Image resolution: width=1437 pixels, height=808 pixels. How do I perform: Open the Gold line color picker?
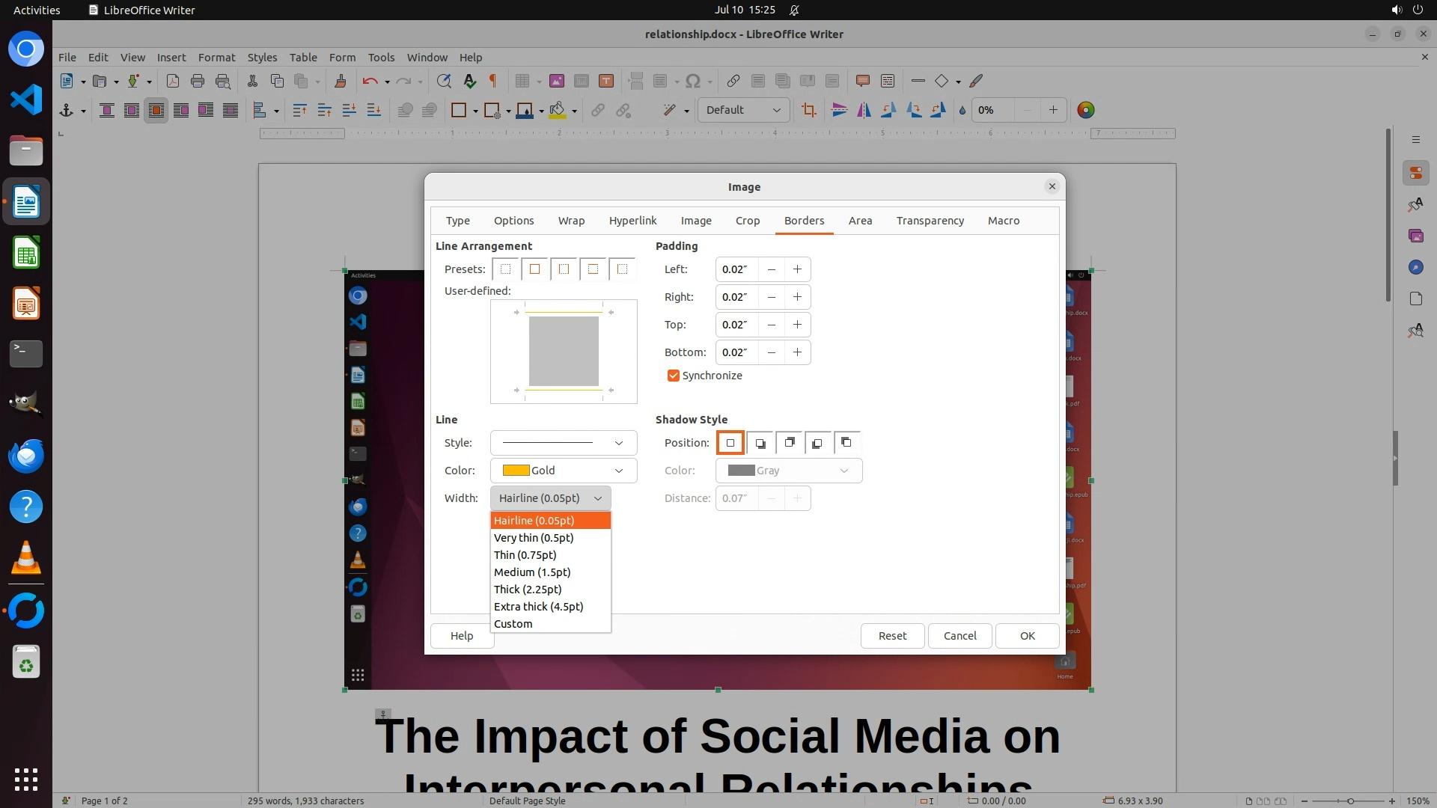563,471
